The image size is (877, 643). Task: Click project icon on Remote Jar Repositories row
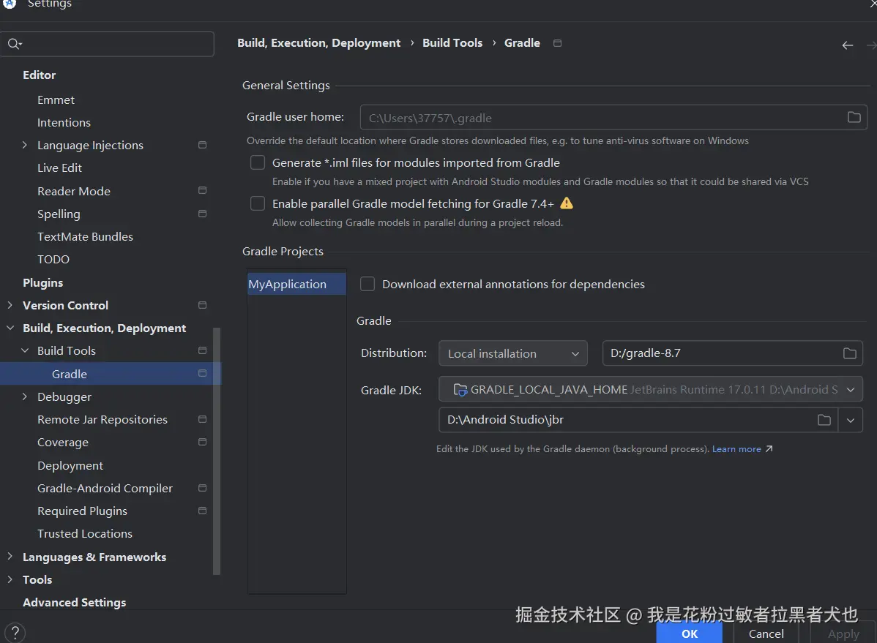(203, 419)
